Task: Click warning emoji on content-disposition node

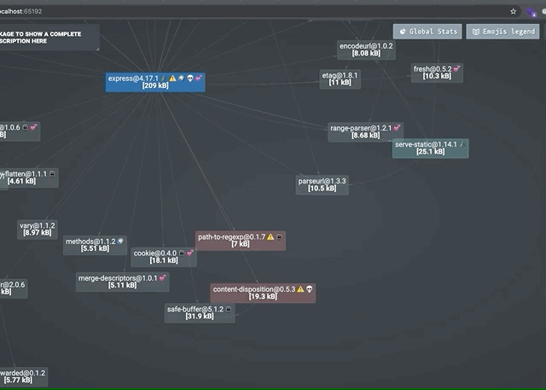Action: (300, 289)
